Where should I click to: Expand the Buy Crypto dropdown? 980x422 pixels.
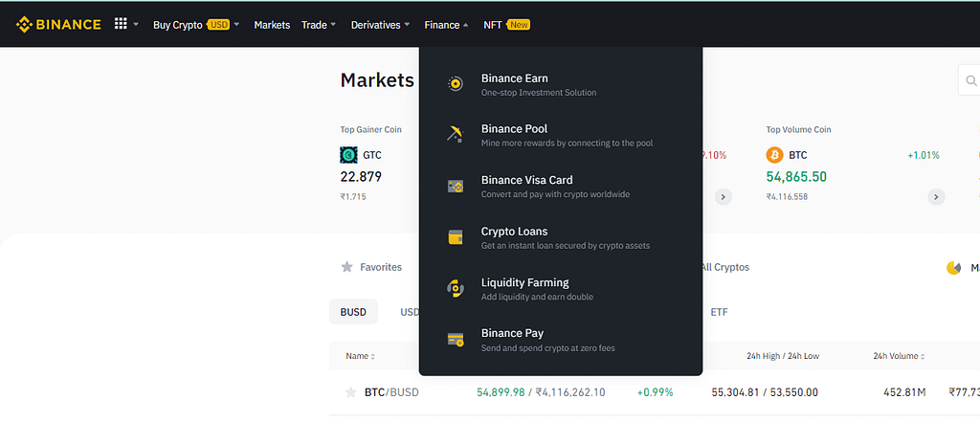click(x=236, y=24)
